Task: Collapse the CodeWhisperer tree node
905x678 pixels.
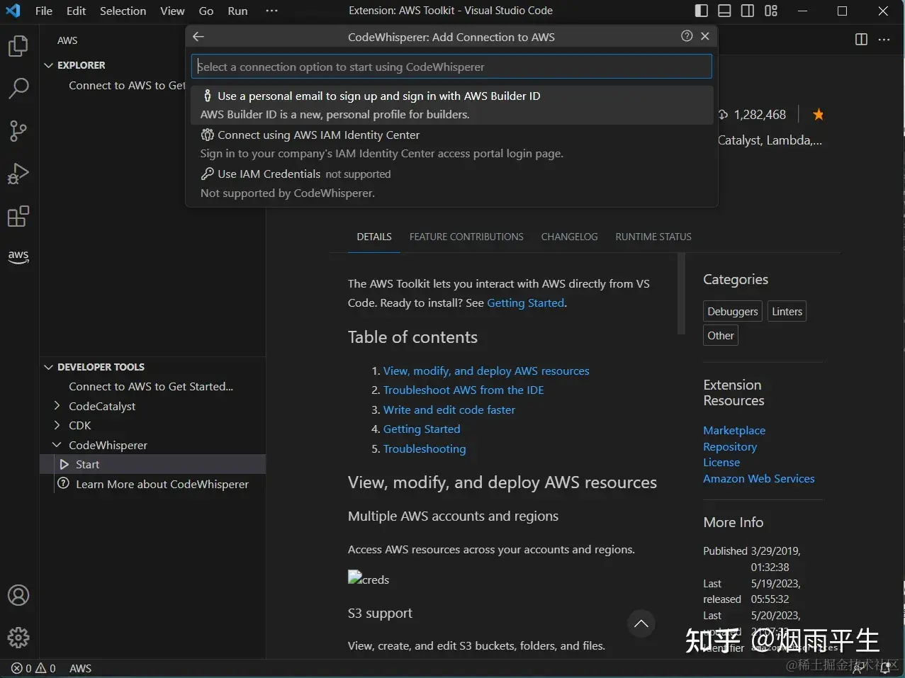Action: [x=57, y=445]
